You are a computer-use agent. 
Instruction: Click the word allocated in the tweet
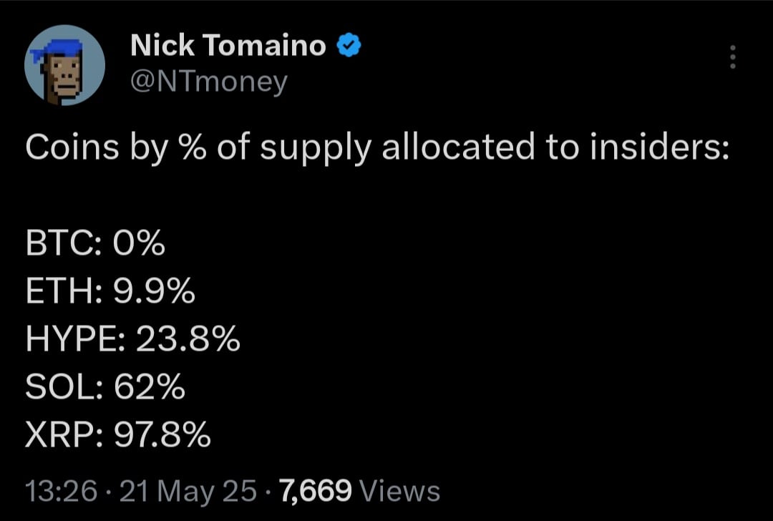pyautogui.click(x=459, y=147)
